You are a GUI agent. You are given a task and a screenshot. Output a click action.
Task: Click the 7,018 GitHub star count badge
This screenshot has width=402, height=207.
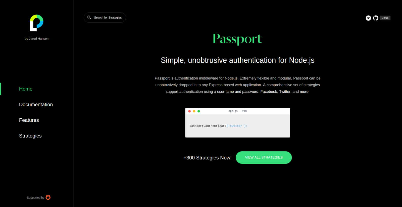tap(385, 18)
